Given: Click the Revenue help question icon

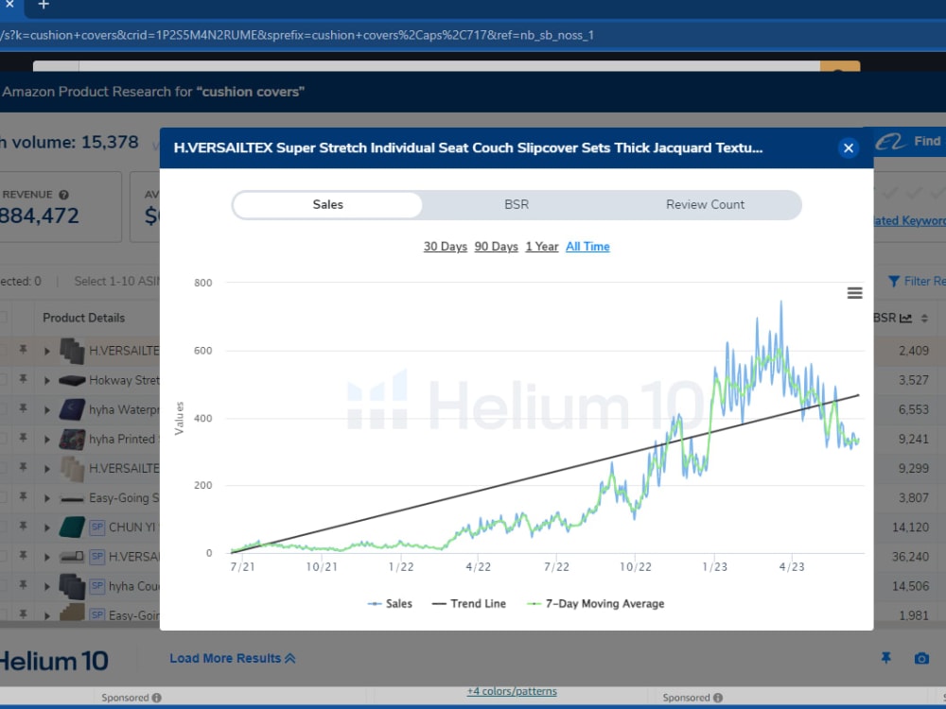Looking at the screenshot, I should click(x=63, y=195).
